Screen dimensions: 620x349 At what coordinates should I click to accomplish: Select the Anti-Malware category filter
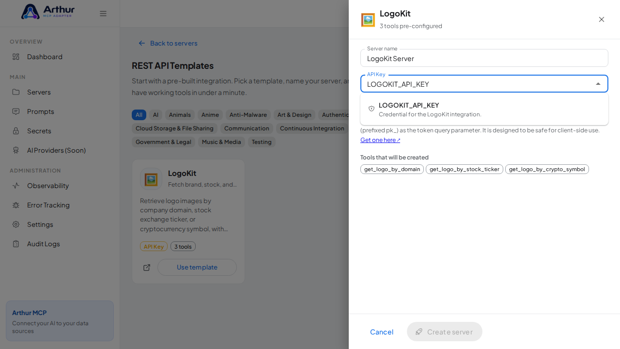pyautogui.click(x=248, y=115)
